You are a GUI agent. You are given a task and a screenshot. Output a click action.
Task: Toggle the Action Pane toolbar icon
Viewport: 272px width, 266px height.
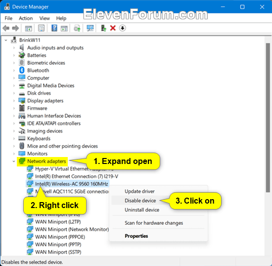click(x=64, y=28)
